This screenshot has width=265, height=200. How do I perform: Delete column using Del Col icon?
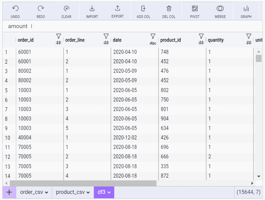tap(169, 9)
